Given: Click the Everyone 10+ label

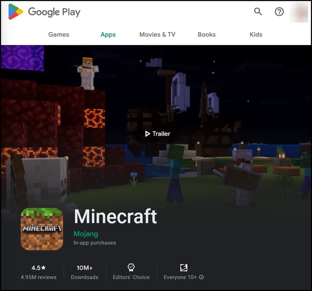Looking at the screenshot, I should coord(180,277).
